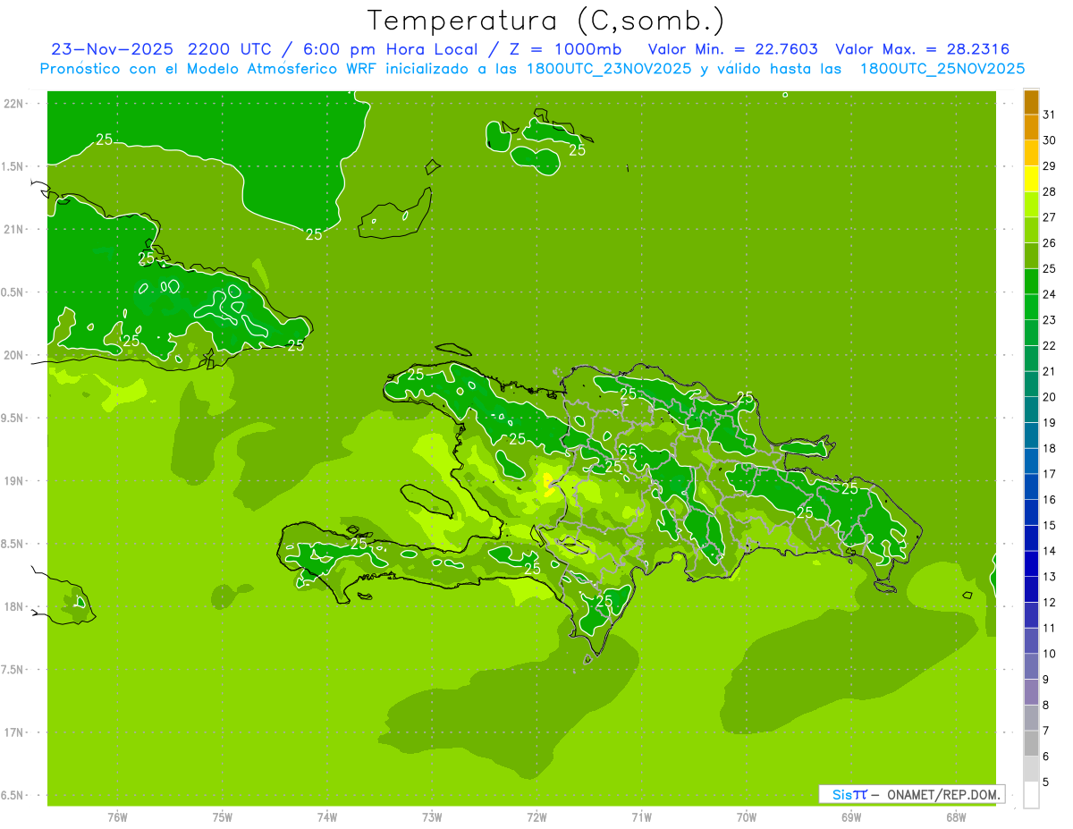Click legend value '16' label
This screenshot has height=829, width=1073.
(1049, 500)
